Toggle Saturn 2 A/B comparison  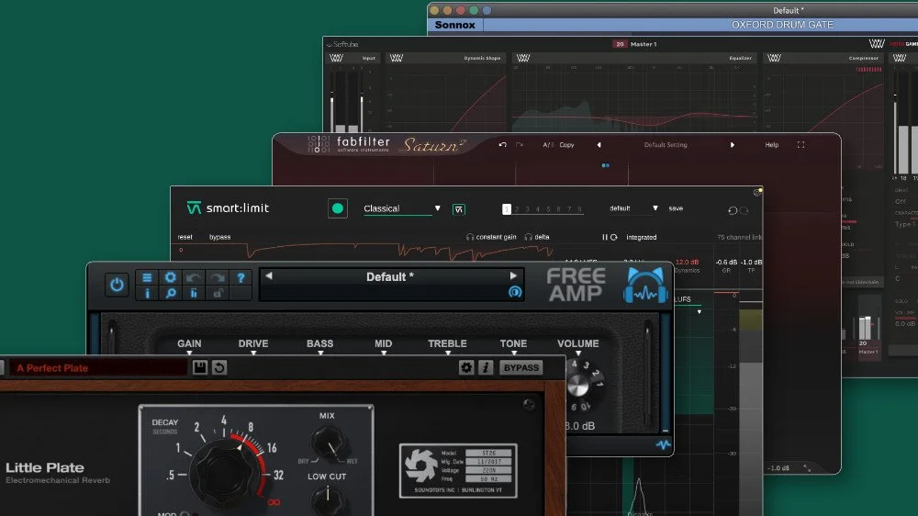(x=548, y=145)
